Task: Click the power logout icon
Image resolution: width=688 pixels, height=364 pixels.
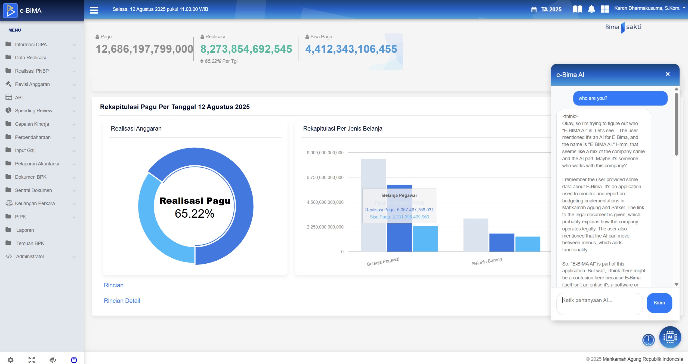Action: point(74,360)
